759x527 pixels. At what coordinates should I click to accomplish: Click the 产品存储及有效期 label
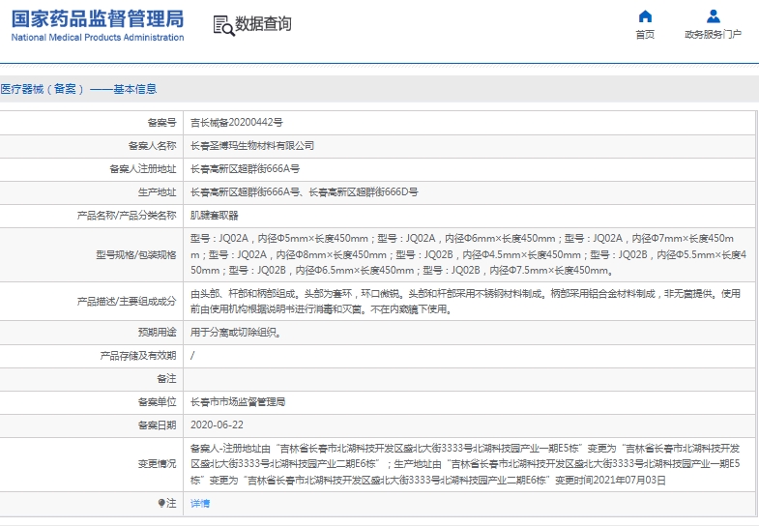(x=138, y=356)
